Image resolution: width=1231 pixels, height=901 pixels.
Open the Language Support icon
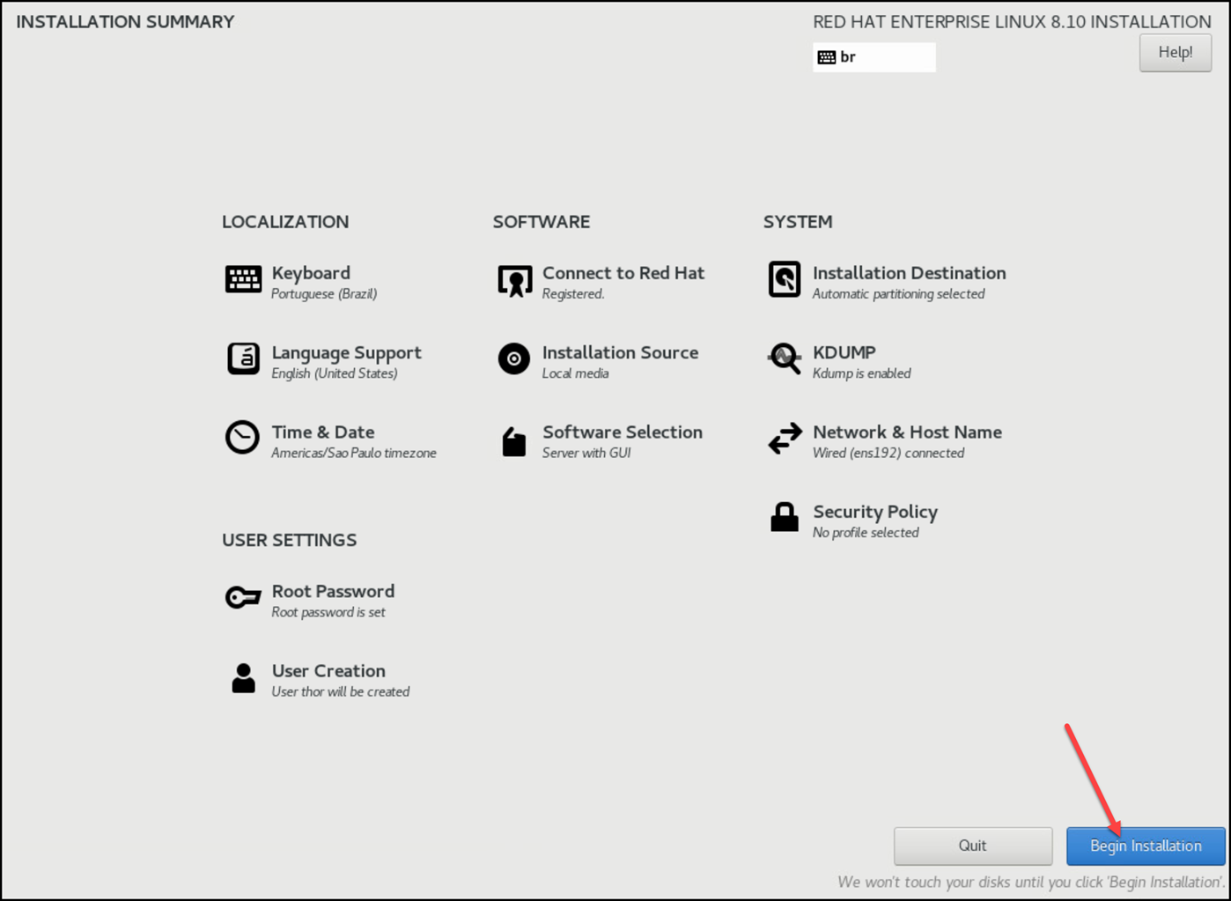point(243,359)
